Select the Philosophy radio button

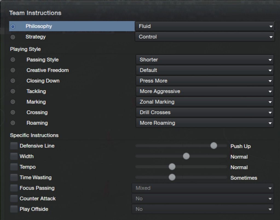[13, 27]
